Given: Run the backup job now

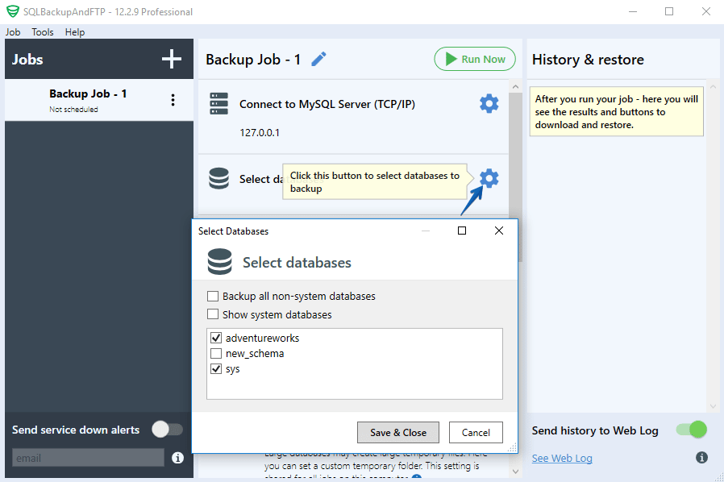Looking at the screenshot, I should coord(475,59).
